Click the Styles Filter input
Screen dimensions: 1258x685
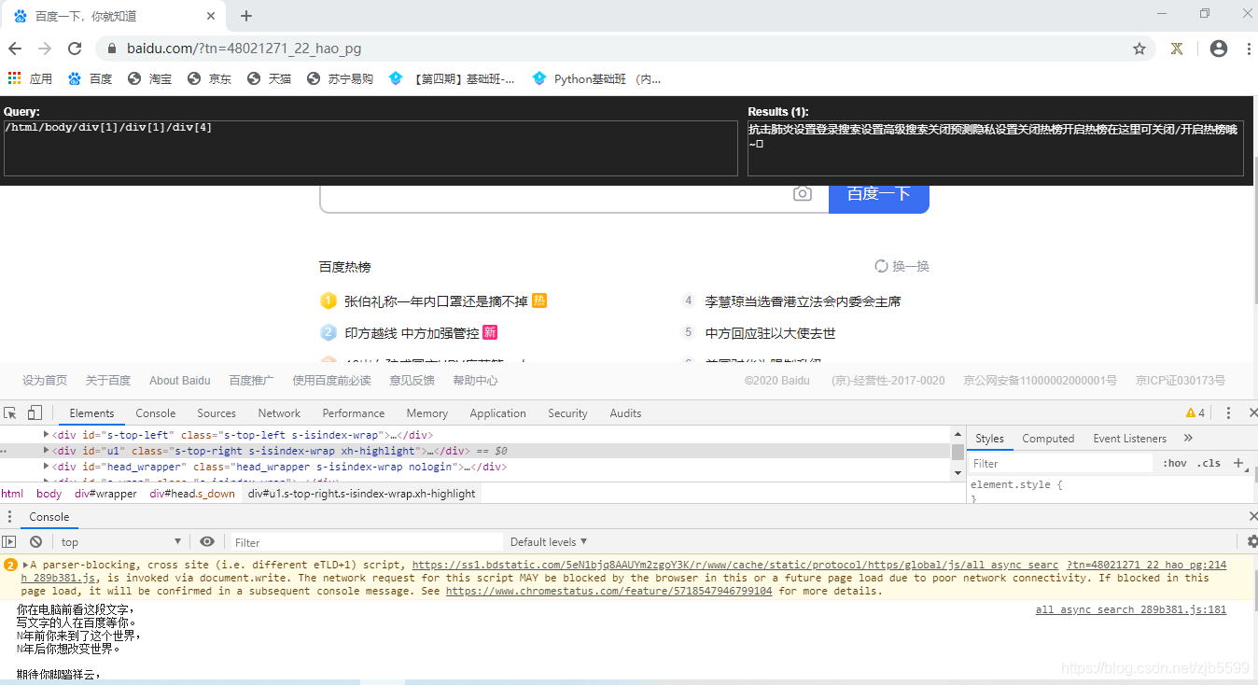pyautogui.click(x=1061, y=464)
